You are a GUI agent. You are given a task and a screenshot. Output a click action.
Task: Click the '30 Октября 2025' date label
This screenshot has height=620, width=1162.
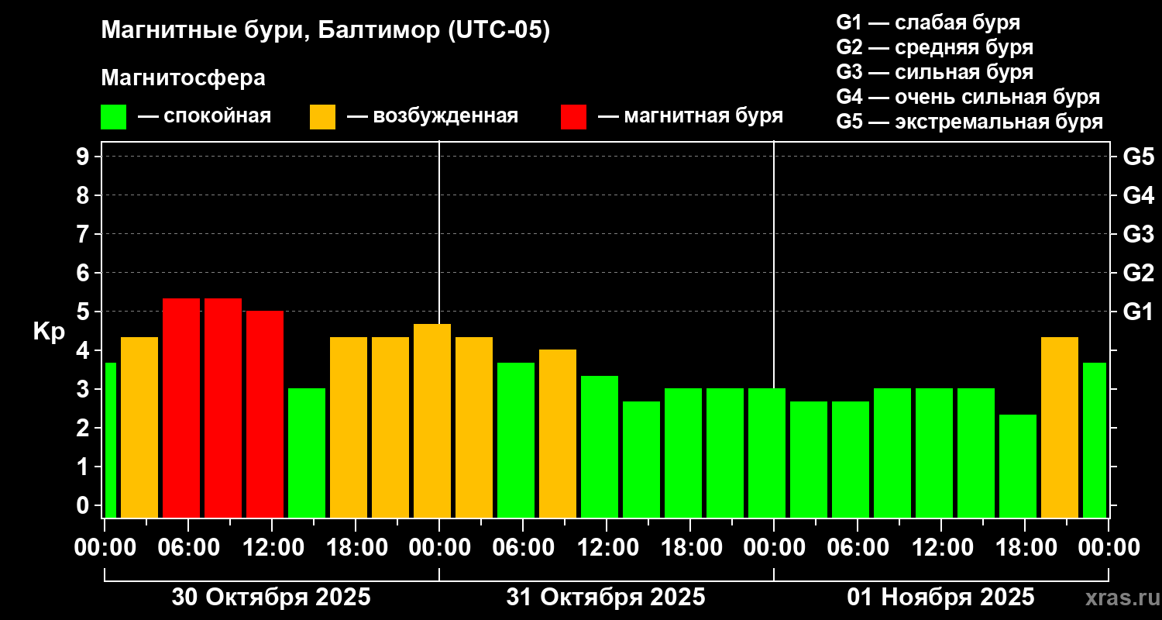click(271, 598)
